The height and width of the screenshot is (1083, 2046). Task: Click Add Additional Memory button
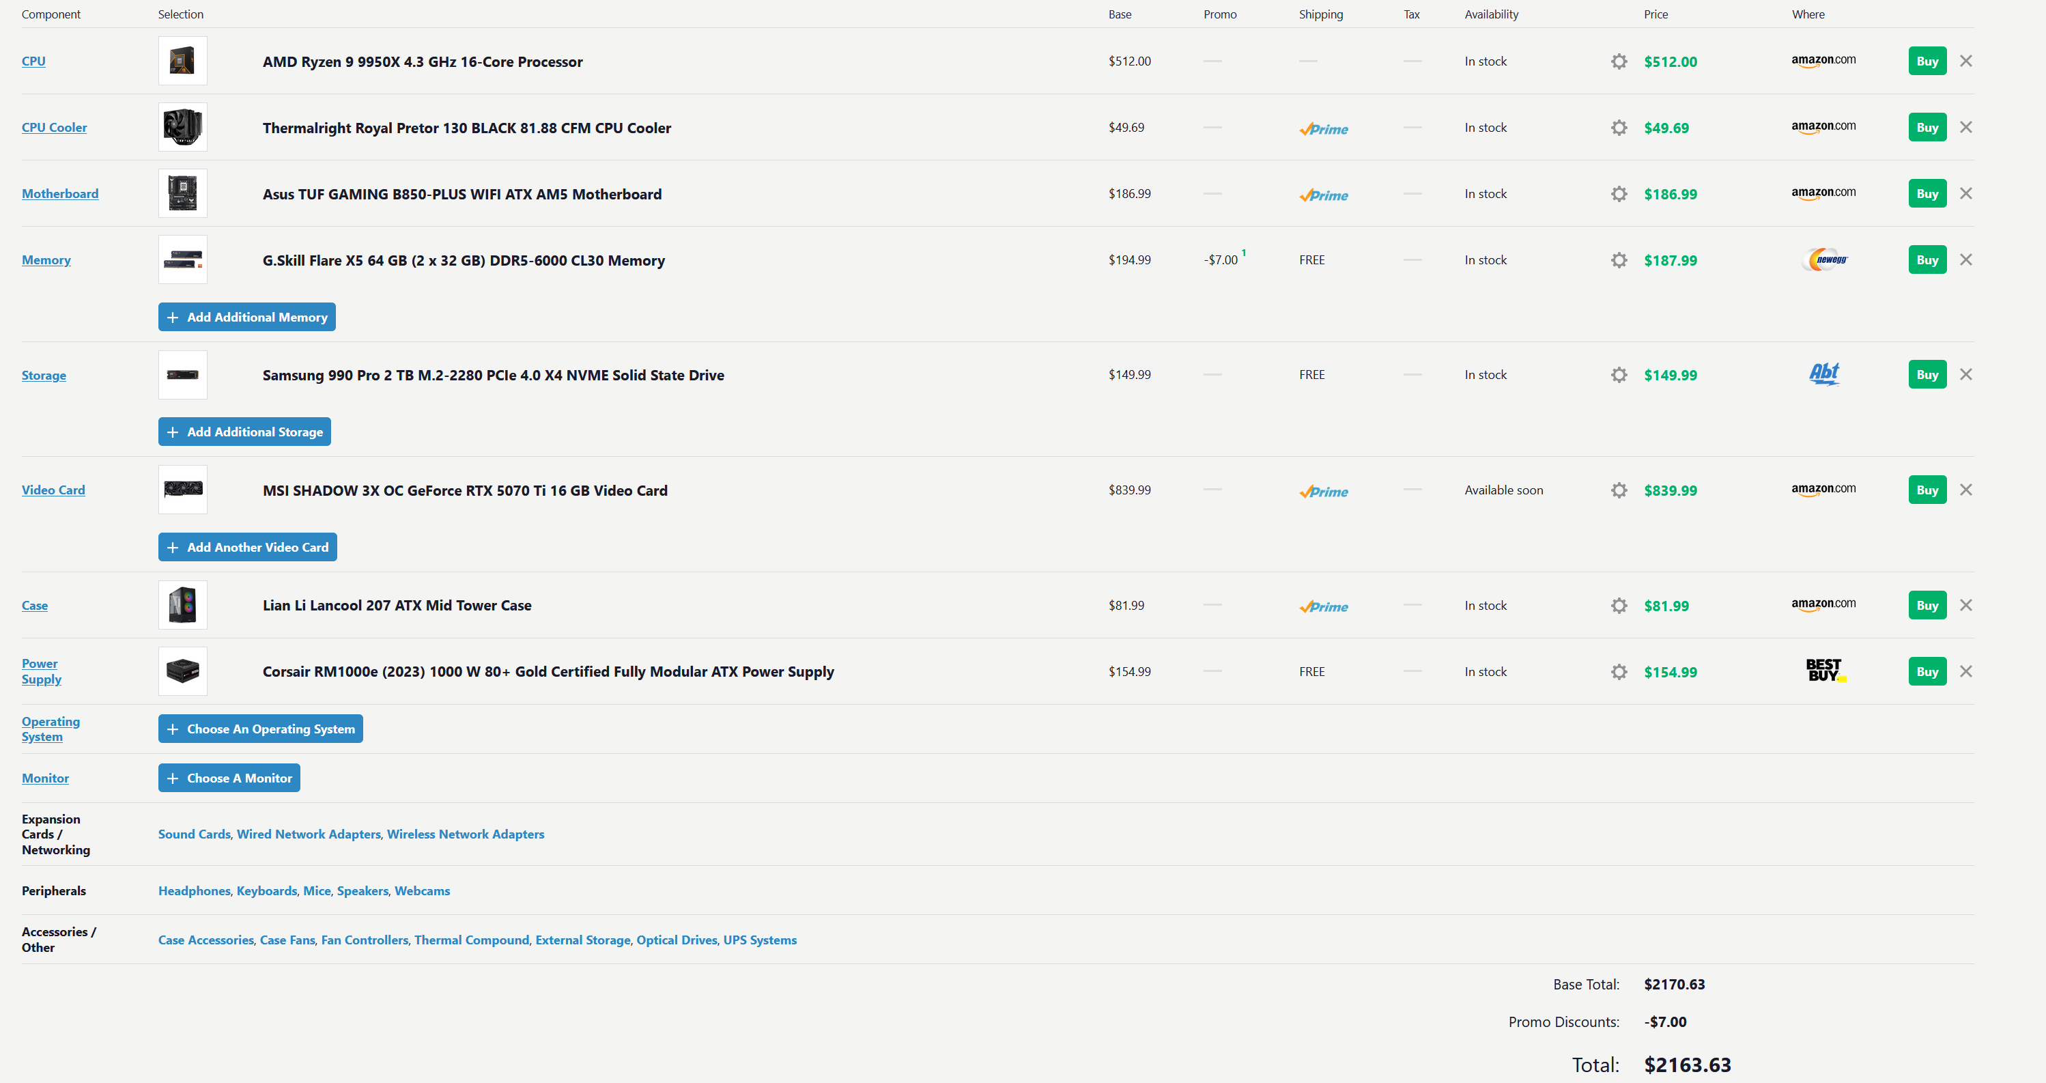247,317
